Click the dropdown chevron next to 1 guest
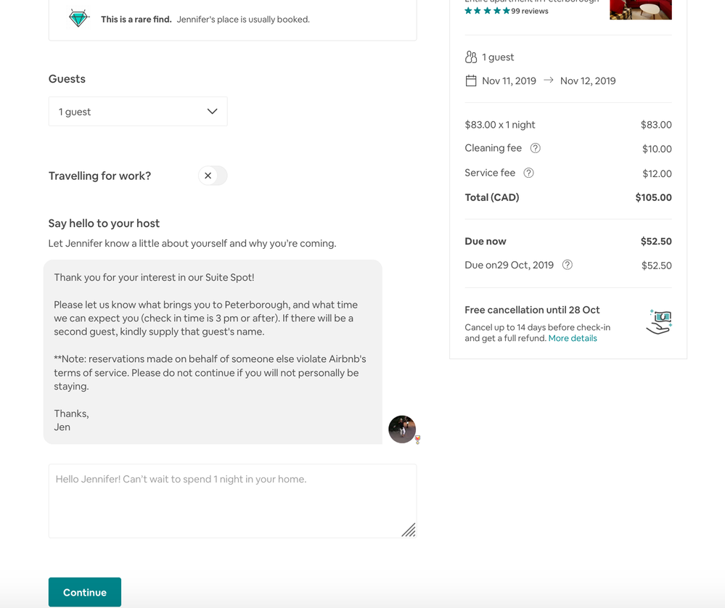 [212, 112]
